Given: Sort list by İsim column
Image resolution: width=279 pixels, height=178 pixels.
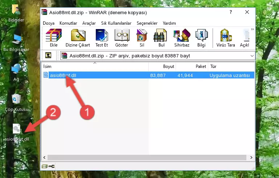Looking at the screenshot, I should point(95,66).
